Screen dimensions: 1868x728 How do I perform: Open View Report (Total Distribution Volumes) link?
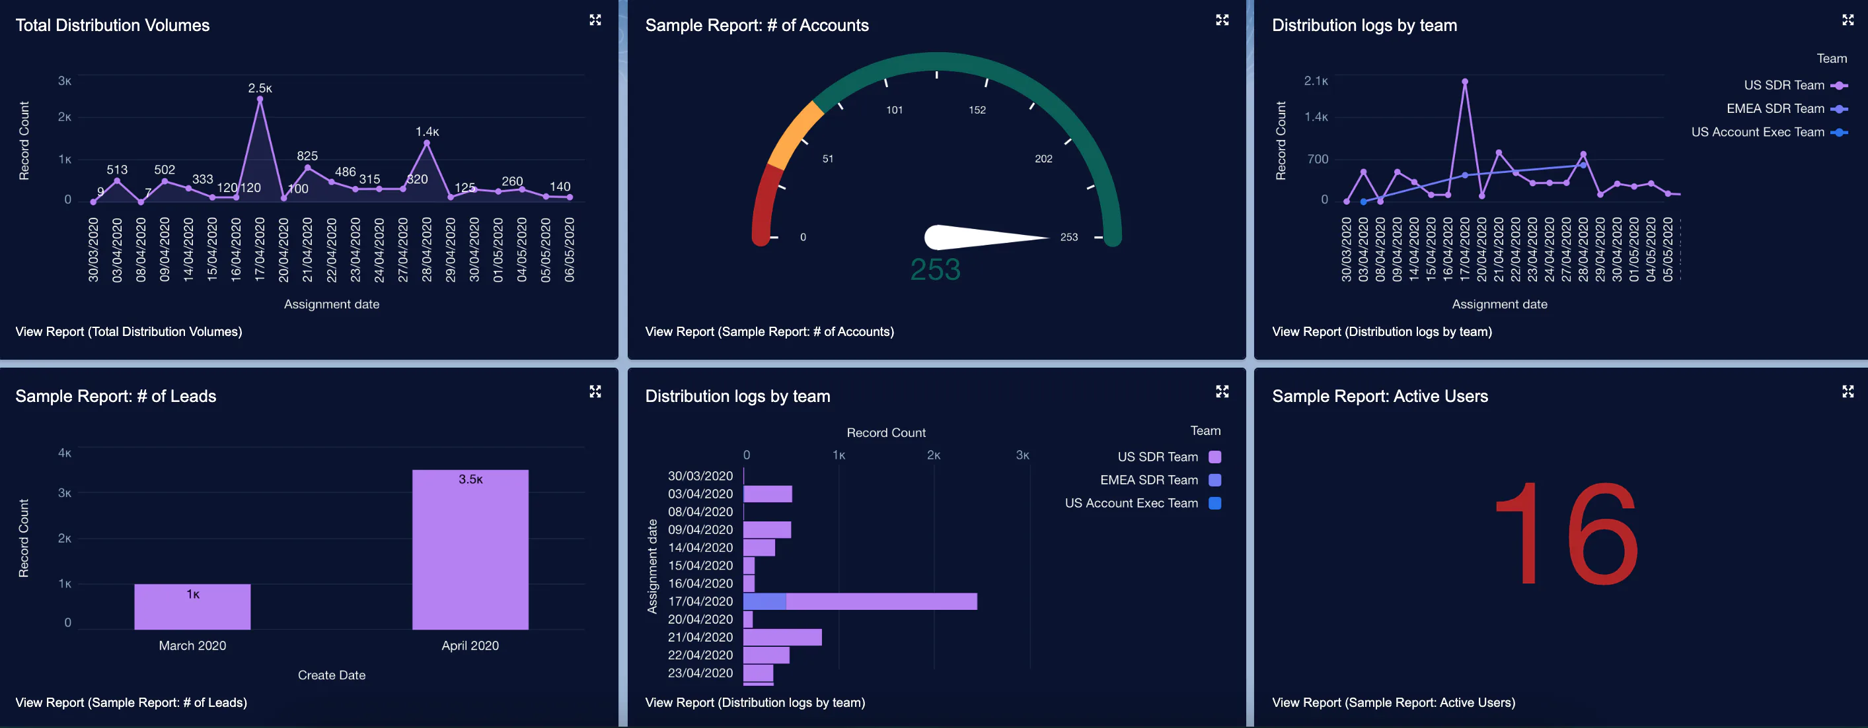pyautogui.click(x=128, y=332)
